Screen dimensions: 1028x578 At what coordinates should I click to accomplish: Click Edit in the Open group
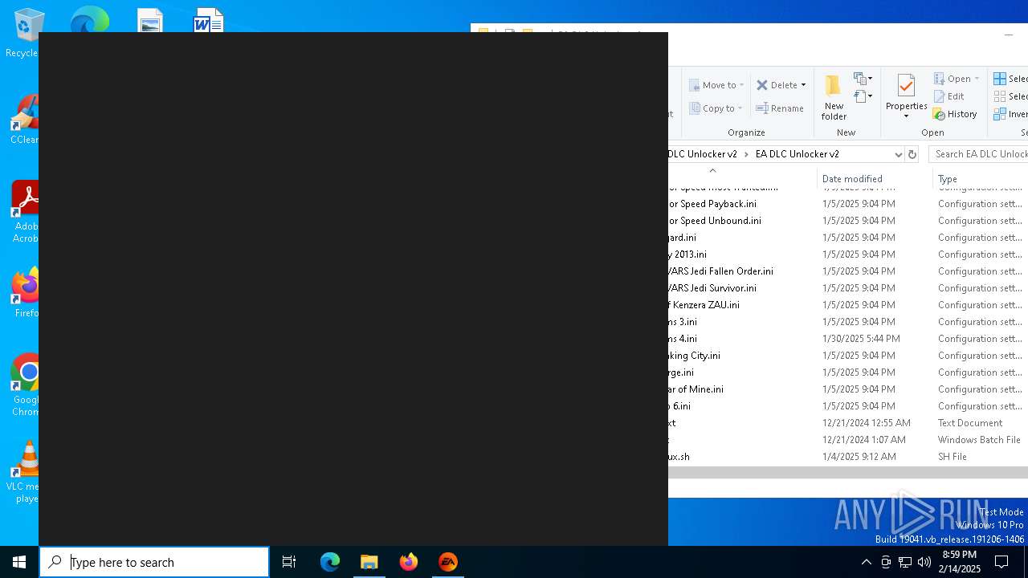click(948, 96)
